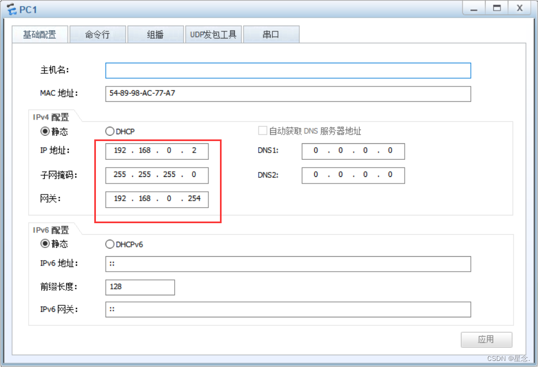Enable 自动获取 DNS 服务器地址 checkbox
This screenshot has width=538, height=367.
(x=262, y=131)
